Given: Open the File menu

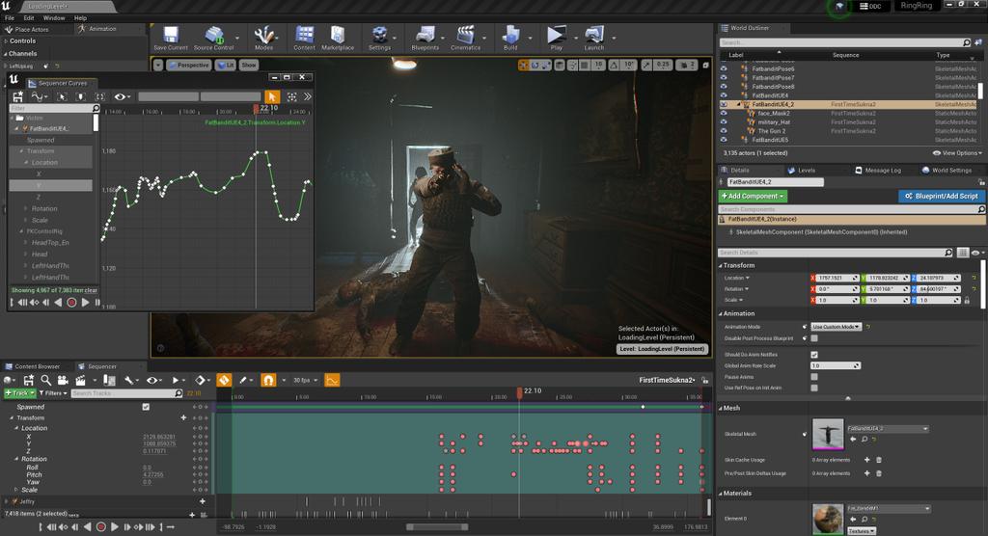Looking at the screenshot, I should coord(10,17).
